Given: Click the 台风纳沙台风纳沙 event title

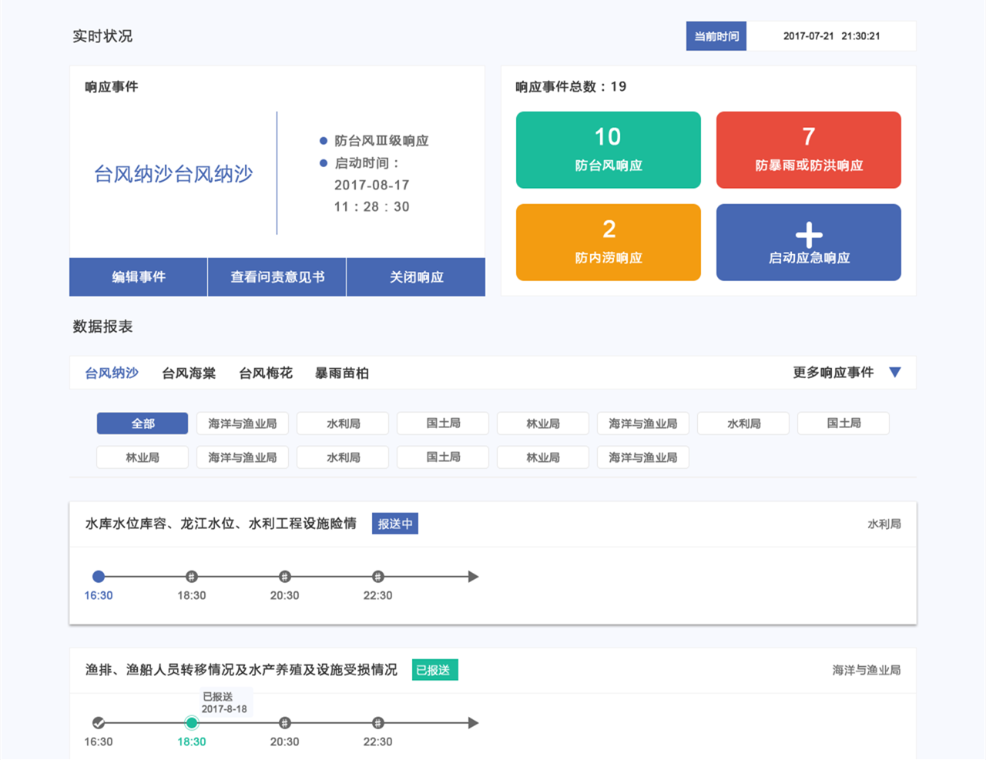Looking at the screenshot, I should pos(173,174).
